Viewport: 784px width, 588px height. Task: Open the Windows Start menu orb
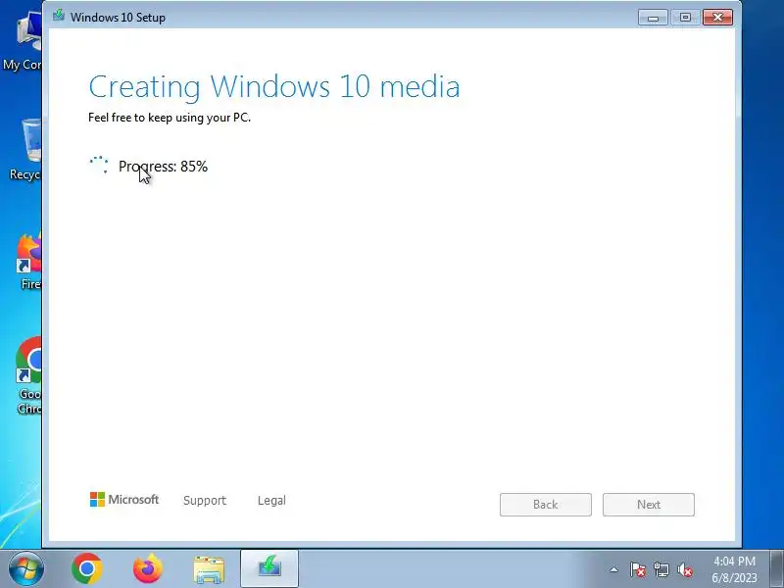(x=25, y=569)
